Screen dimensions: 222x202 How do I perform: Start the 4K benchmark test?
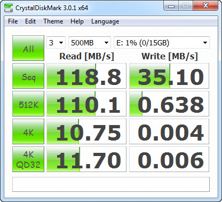28,131
